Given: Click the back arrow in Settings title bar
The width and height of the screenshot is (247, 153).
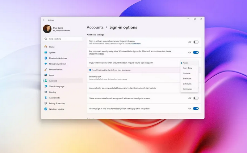Looking at the screenshot, I should pos(44,20).
